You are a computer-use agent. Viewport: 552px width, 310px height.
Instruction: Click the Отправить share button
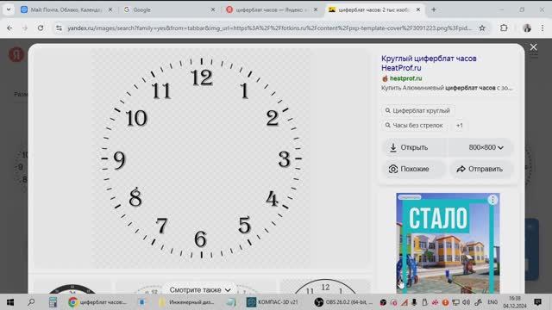tap(480, 169)
